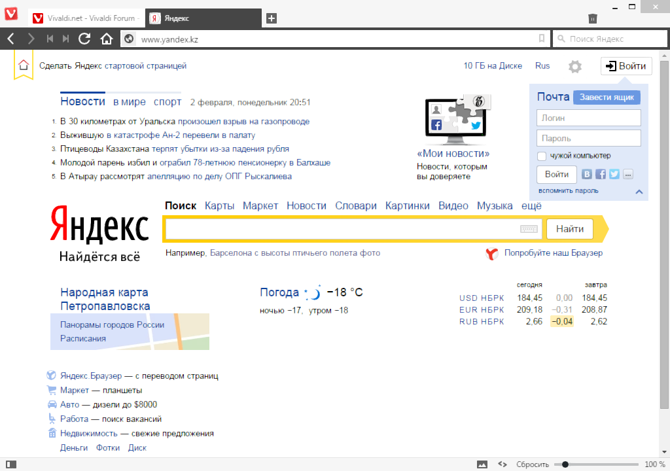The height and width of the screenshot is (471, 670).
Task: Open 'Народная карта Петропавловска' link
Action: (105, 299)
